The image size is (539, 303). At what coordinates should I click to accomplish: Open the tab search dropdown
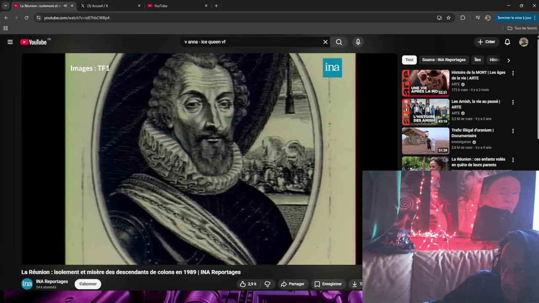(5, 6)
